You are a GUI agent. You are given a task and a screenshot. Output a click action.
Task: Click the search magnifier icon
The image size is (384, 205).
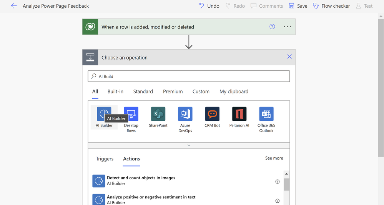click(x=93, y=76)
